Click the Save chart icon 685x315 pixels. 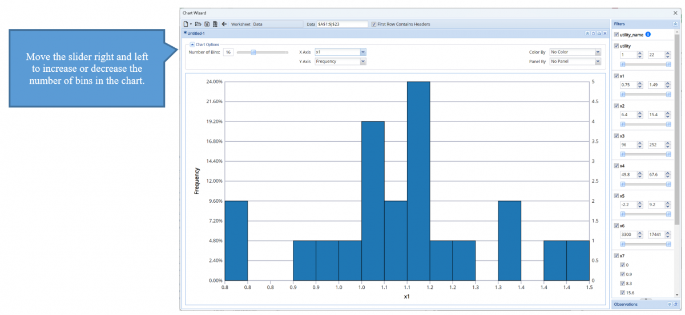tap(207, 24)
